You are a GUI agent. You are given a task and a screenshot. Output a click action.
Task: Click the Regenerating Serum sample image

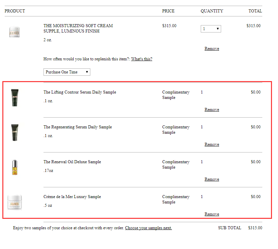tap(15, 132)
